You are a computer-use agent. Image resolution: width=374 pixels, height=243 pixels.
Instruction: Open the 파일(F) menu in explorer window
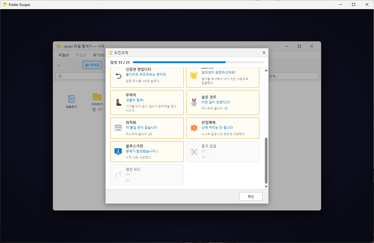click(x=64, y=55)
